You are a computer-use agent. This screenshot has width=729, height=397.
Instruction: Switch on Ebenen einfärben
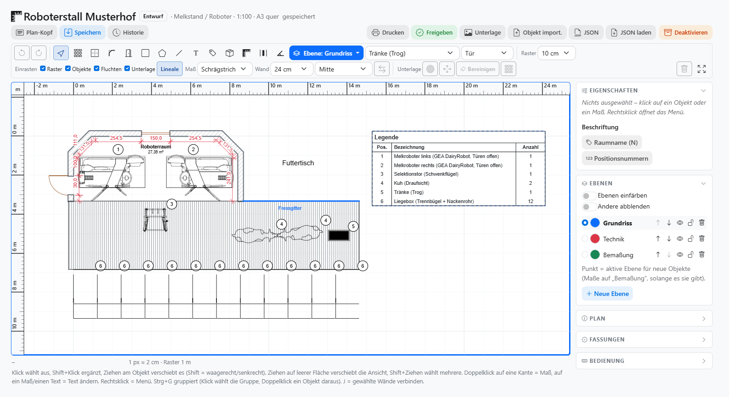[589, 196]
